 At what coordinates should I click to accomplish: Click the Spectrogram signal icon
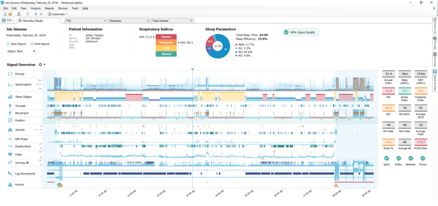(x=10, y=85)
